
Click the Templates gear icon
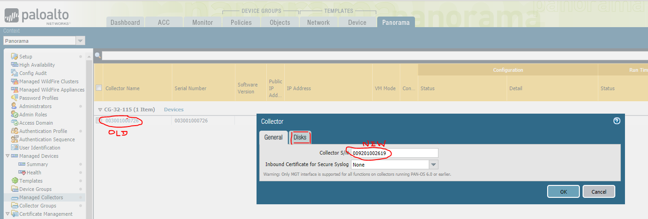click(15, 181)
